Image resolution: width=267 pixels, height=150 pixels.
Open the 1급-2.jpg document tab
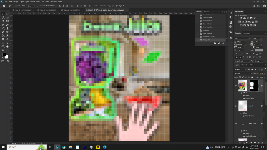46,10
